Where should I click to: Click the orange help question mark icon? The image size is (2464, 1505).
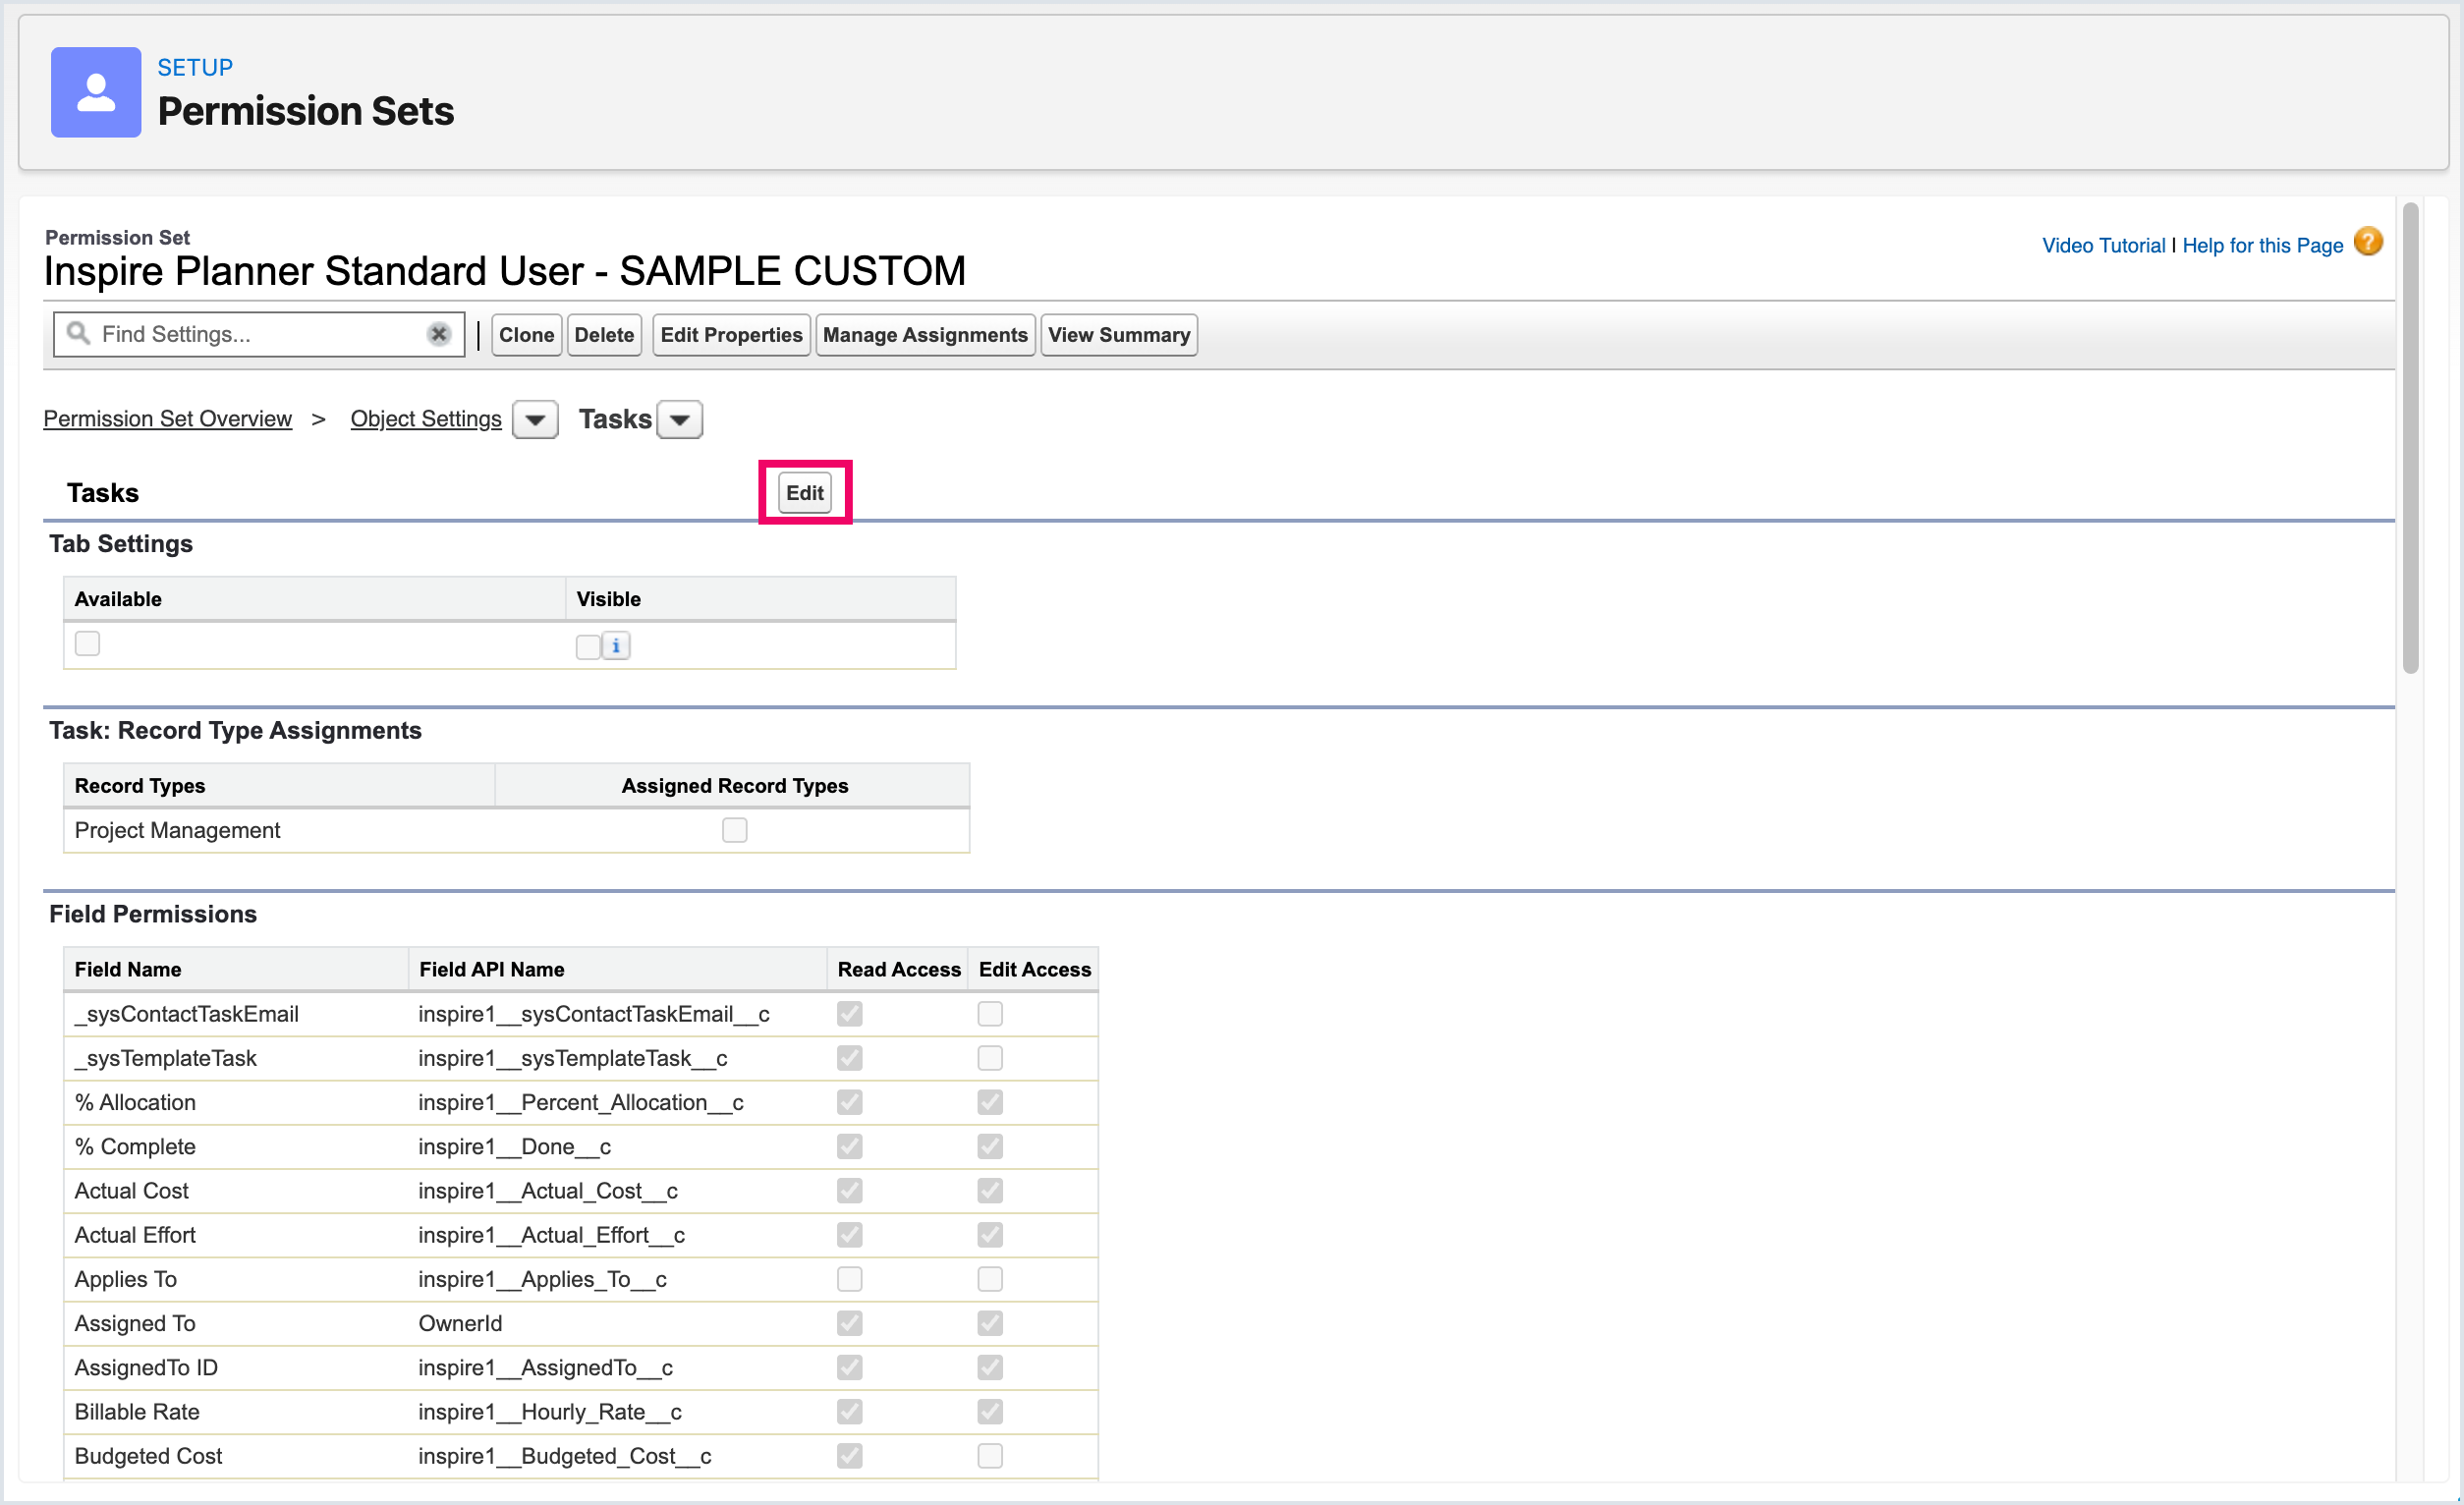(x=2368, y=242)
